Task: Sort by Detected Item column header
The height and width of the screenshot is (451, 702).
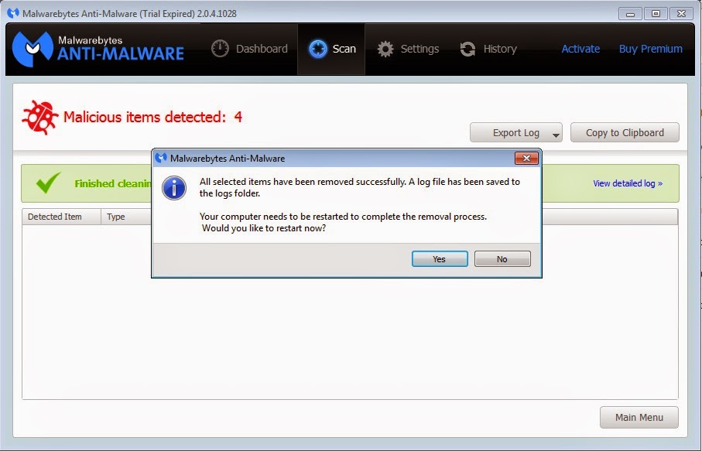Action: click(61, 217)
